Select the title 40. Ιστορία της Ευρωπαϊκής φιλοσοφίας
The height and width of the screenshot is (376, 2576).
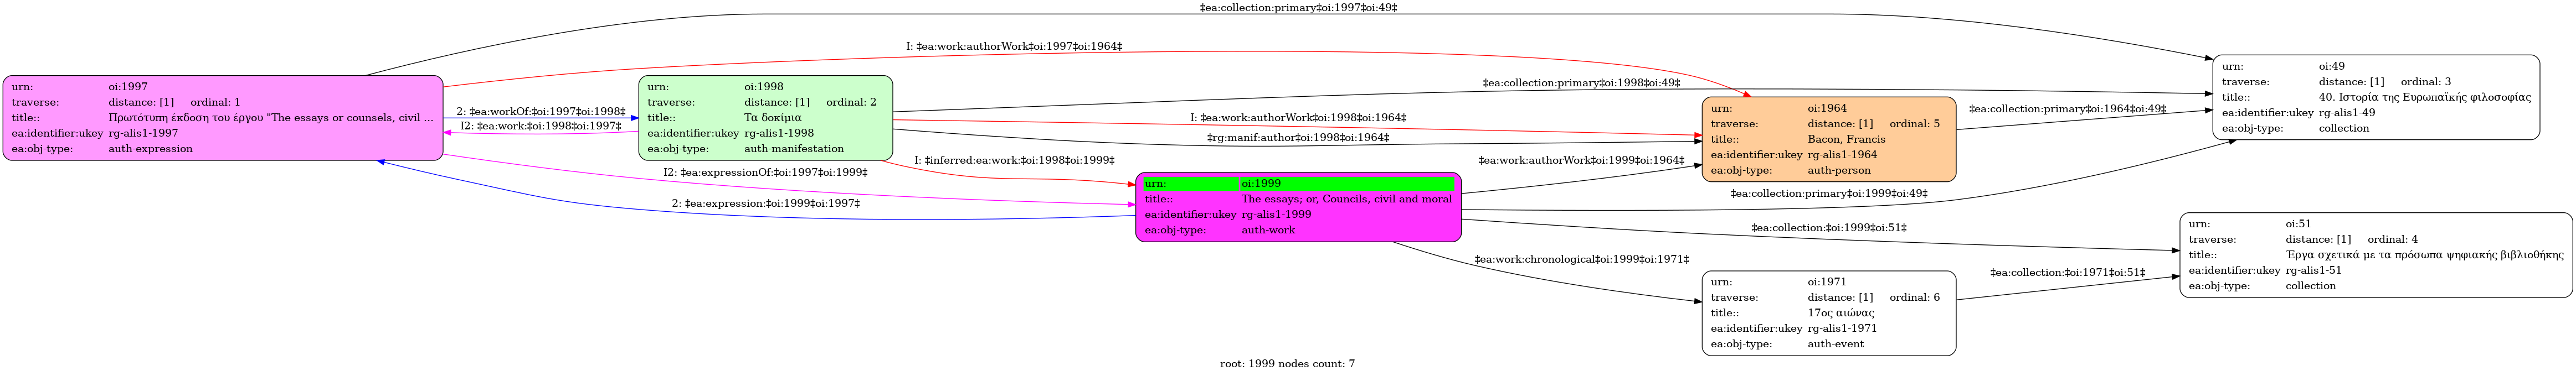[2425, 97]
